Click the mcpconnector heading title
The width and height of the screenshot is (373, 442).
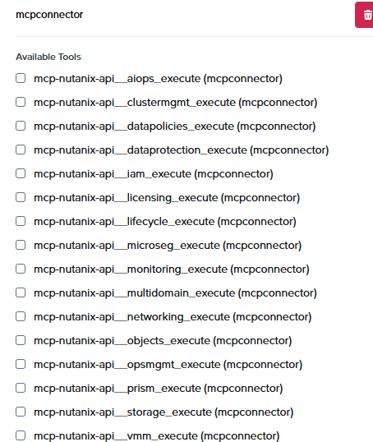49,15
